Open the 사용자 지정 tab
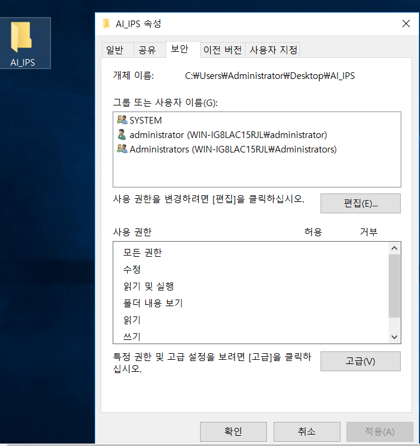This screenshot has width=420, height=446. (273, 50)
